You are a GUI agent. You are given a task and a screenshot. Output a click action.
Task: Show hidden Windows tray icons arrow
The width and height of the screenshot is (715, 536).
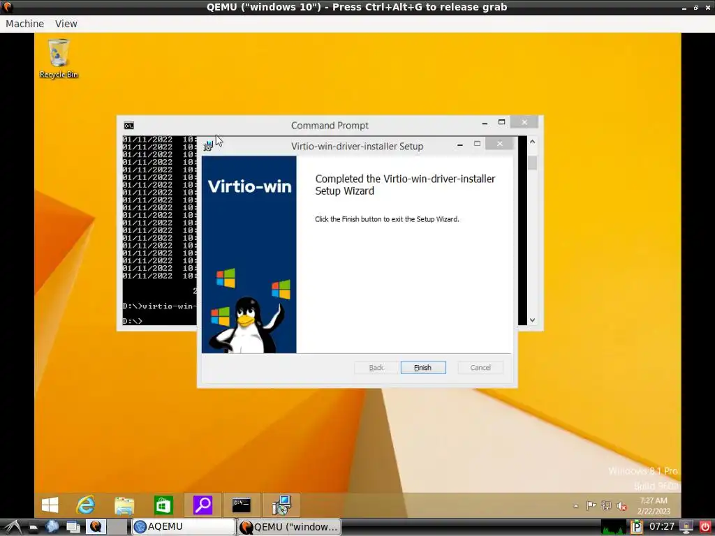pos(576,506)
